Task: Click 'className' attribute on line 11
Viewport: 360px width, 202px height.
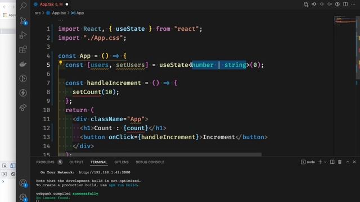Action: 107,119
